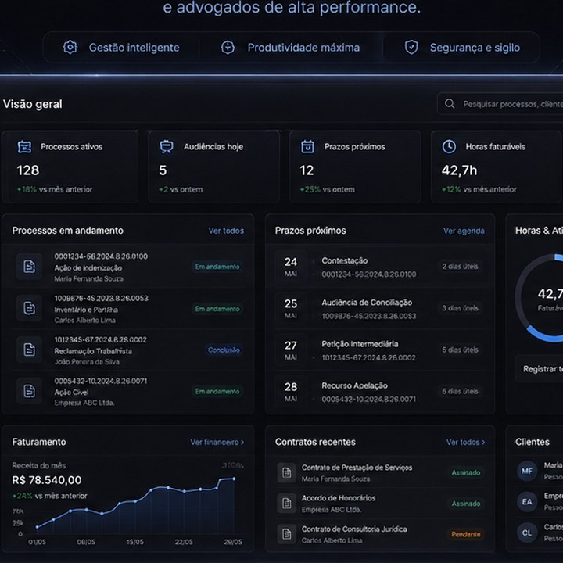The width and height of the screenshot is (563, 563).
Task: Click the Produtividade máxima icon
Action: 228,47
